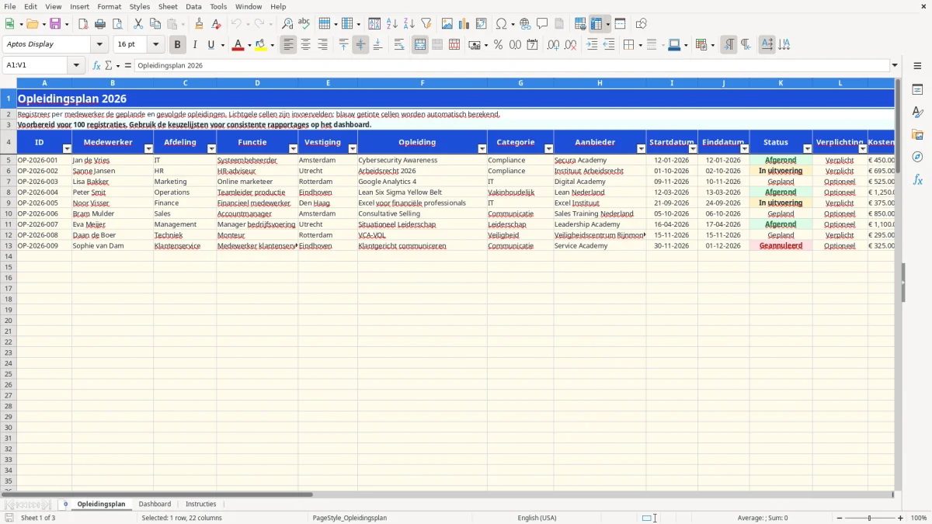Open the Startdatum column filter dropdown

pos(693,148)
